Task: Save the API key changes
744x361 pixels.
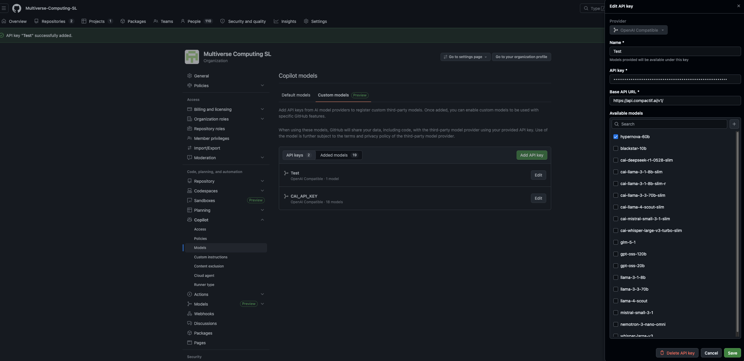Action: [x=732, y=353]
